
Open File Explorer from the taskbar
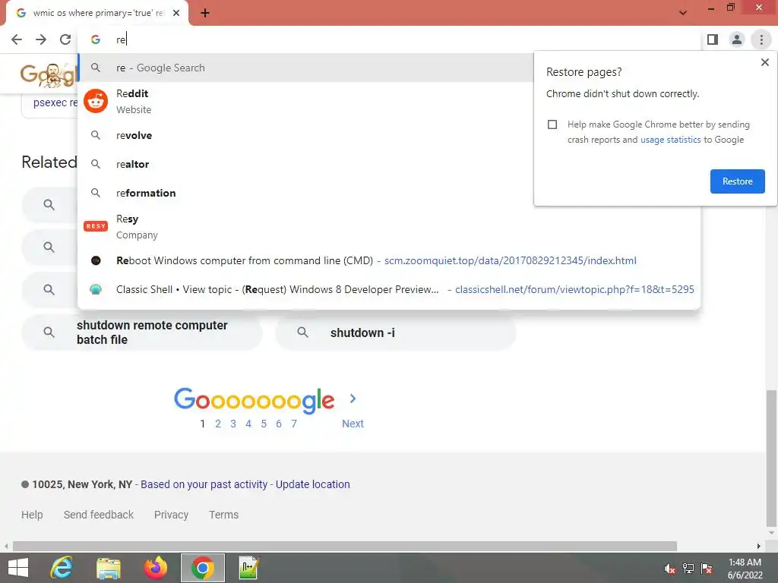[x=108, y=568]
